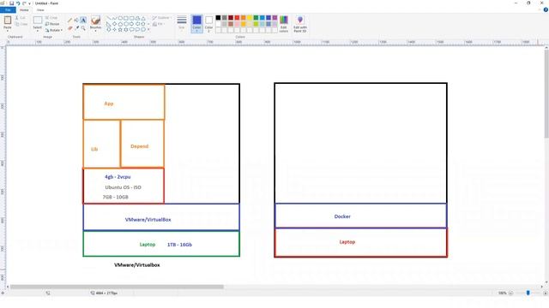This screenshot has height=308, width=549.
Task: Click Save in the quick access toolbar
Action: pyautogui.click(x=11, y=3)
